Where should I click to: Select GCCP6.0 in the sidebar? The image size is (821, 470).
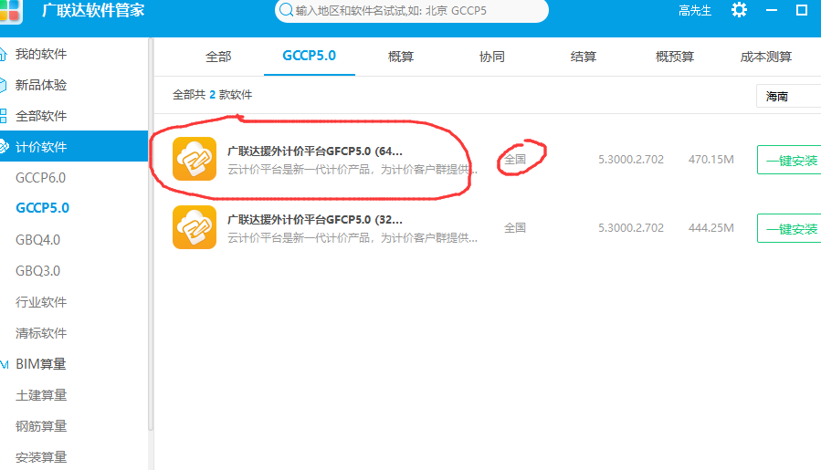pyautogui.click(x=40, y=178)
